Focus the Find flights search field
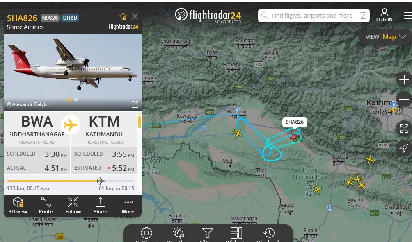This screenshot has height=242, width=412. pos(314,16)
